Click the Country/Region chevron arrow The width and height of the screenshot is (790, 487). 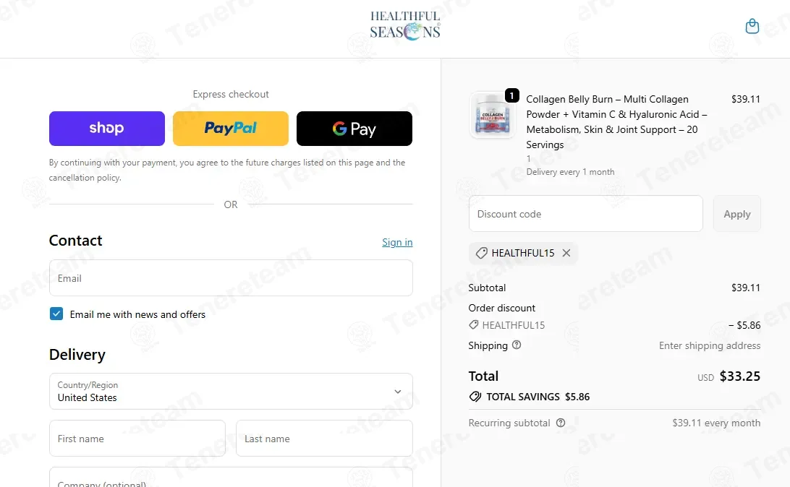pyautogui.click(x=397, y=392)
